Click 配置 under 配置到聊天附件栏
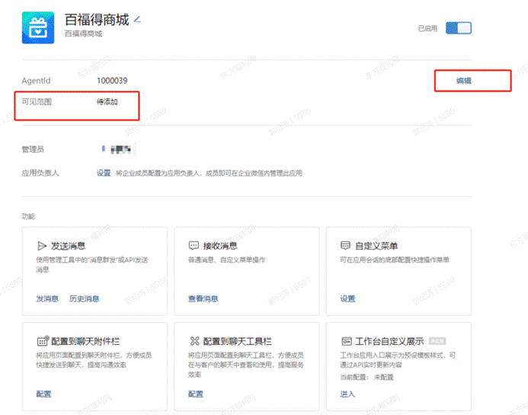 43,394
